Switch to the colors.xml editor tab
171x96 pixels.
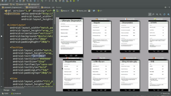[46, 7]
